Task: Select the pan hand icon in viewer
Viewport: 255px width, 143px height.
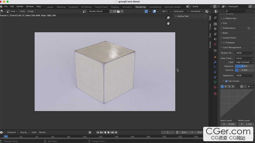Action: [168, 23]
